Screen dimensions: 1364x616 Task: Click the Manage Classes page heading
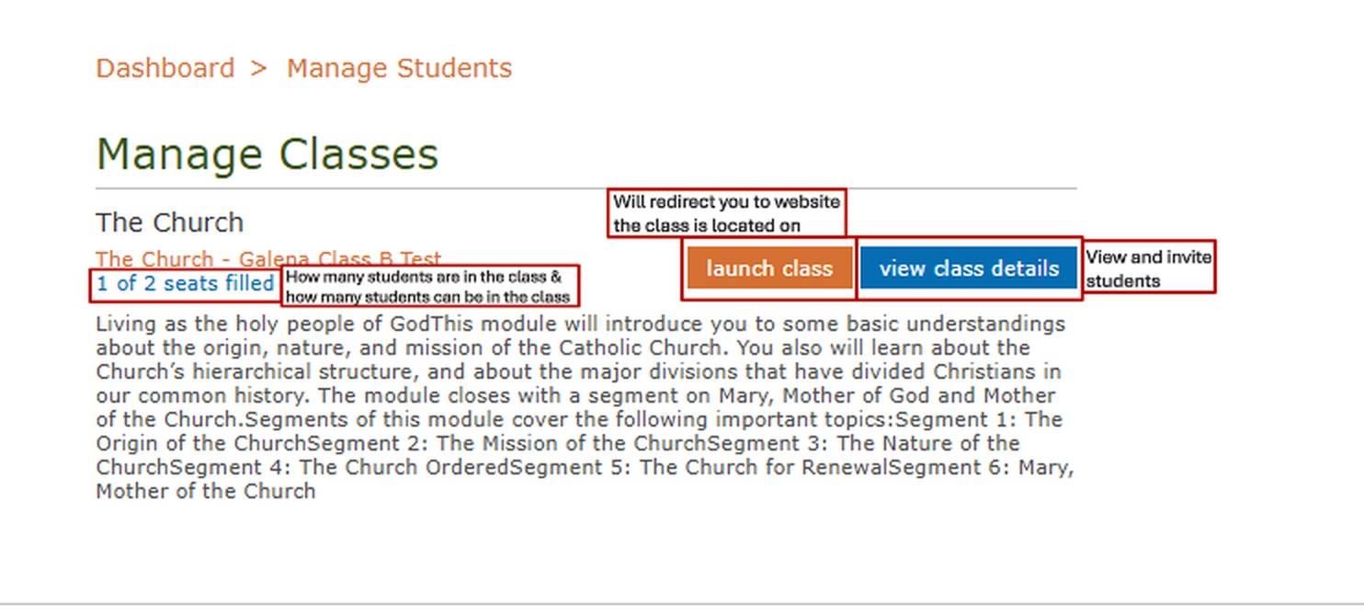pyautogui.click(x=267, y=154)
